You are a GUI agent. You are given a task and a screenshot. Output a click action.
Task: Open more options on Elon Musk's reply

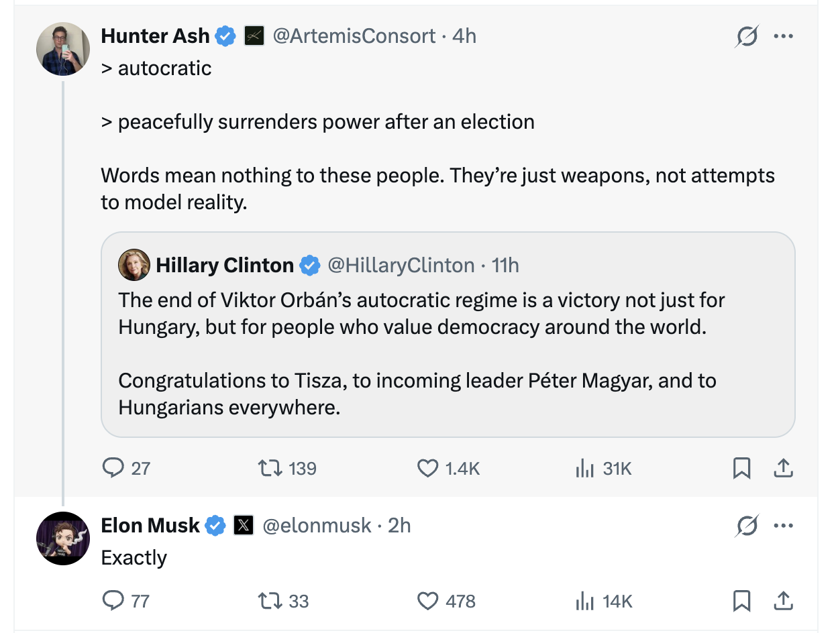pyautogui.click(x=784, y=526)
